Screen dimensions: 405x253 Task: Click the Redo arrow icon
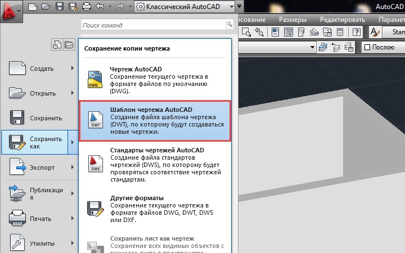click(x=120, y=6)
